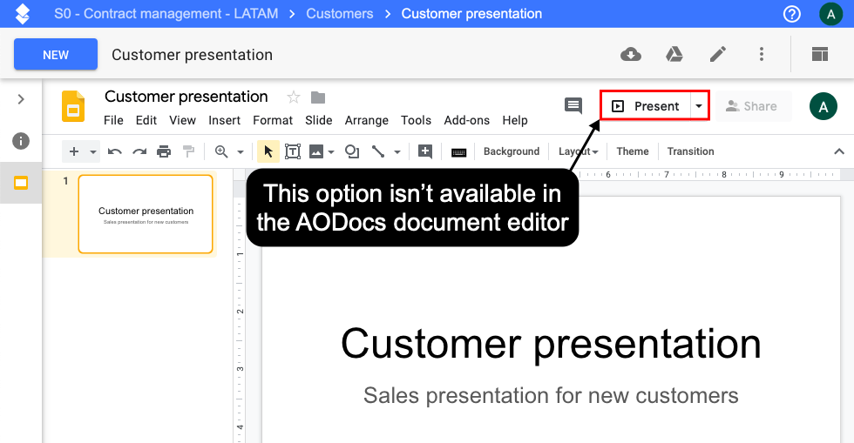
Task: Go to S0 - Contract management - LATAM breadcrumb
Action: point(166,14)
